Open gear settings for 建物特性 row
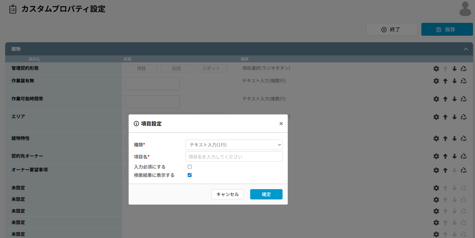This screenshot has width=475, height=238. [436, 139]
